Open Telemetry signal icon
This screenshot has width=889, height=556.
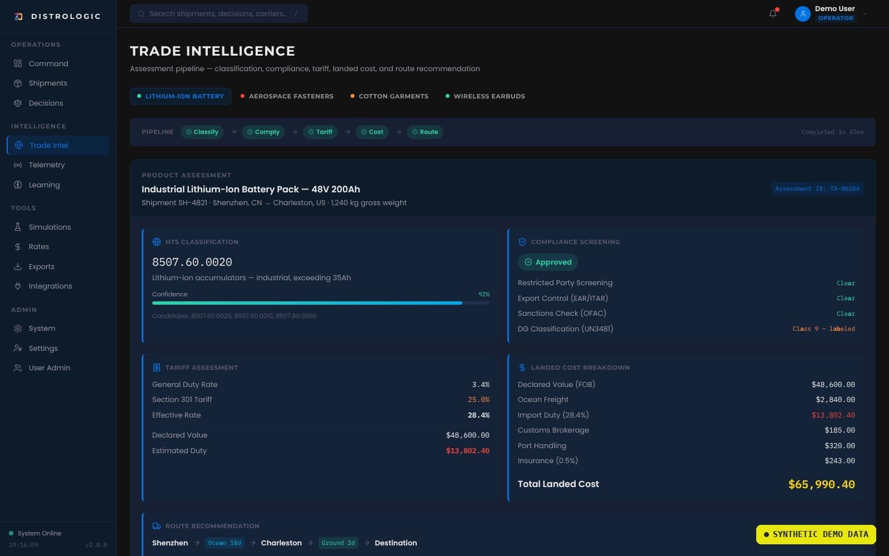tap(18, 165)
